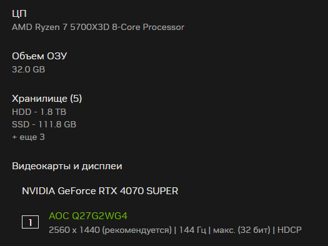Click the 144 Гц refresh rate text
Image resolution: width=328 pixels, height=246 pixels.
pos(192,230)
